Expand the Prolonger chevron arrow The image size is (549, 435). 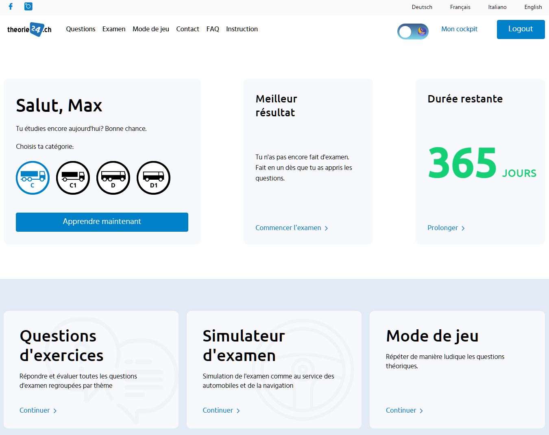pos(463,228)
